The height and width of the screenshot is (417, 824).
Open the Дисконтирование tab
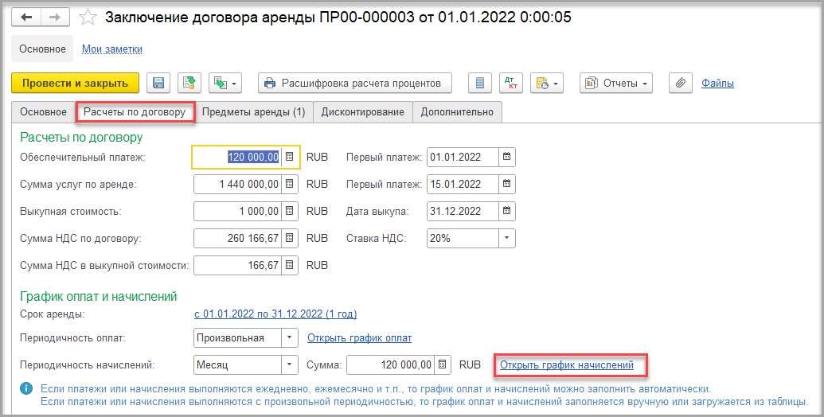[362, 112]
